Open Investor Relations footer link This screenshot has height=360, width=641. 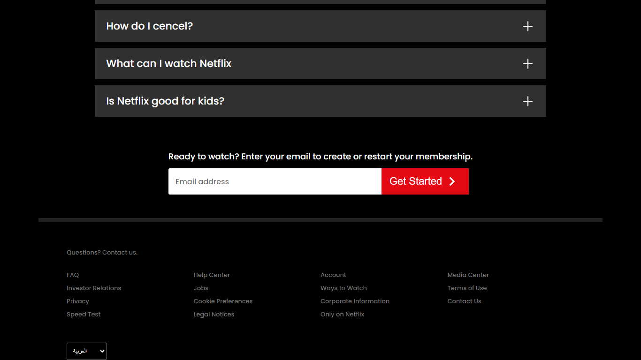pyautogui.click(x=94, y=288)
